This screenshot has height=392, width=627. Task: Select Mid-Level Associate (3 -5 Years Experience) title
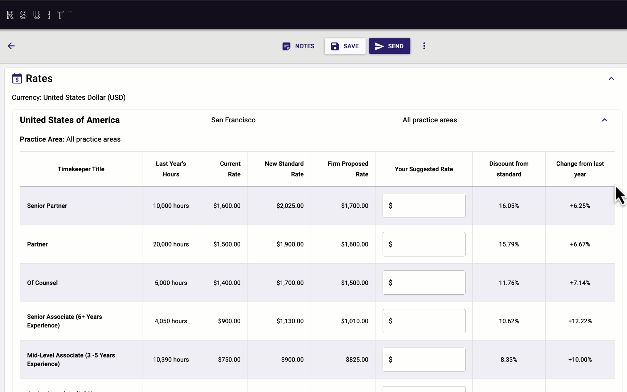pyautogui.click(x=71, y=360)
